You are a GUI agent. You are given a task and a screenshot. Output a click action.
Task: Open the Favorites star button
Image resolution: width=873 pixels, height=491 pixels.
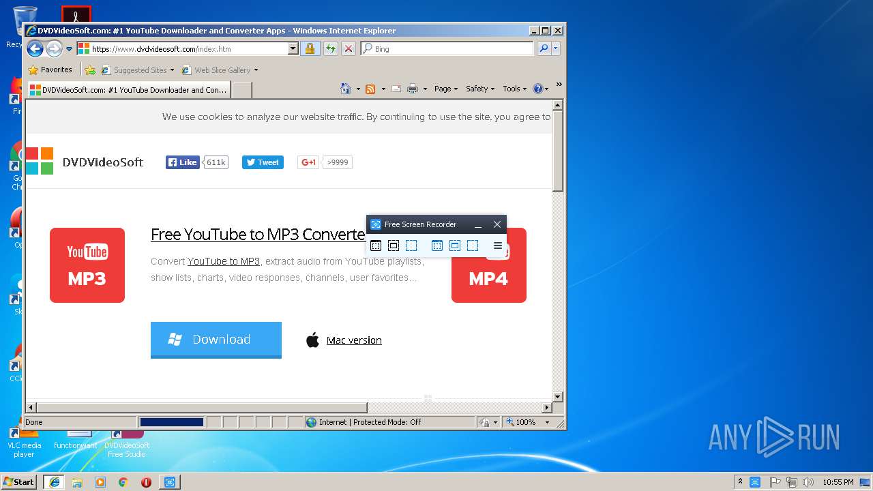[50, 70]
